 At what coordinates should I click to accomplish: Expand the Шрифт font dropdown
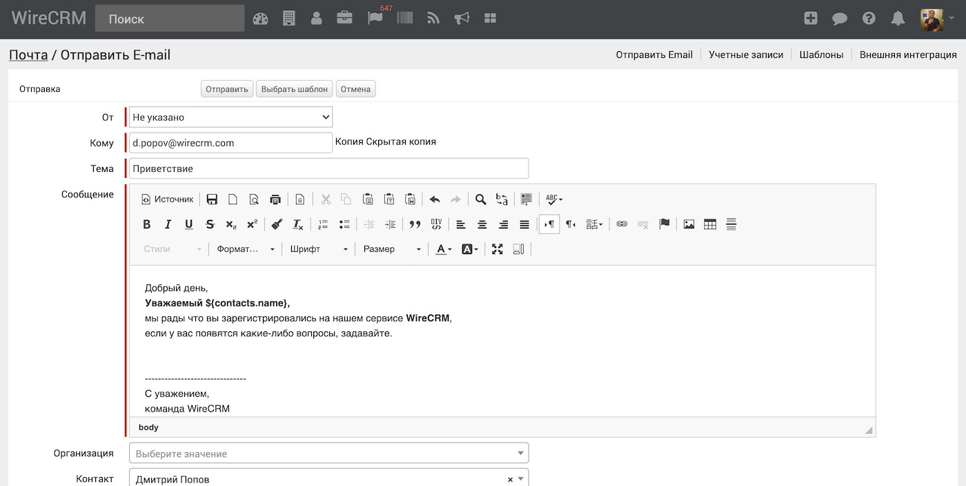[319, 249]
